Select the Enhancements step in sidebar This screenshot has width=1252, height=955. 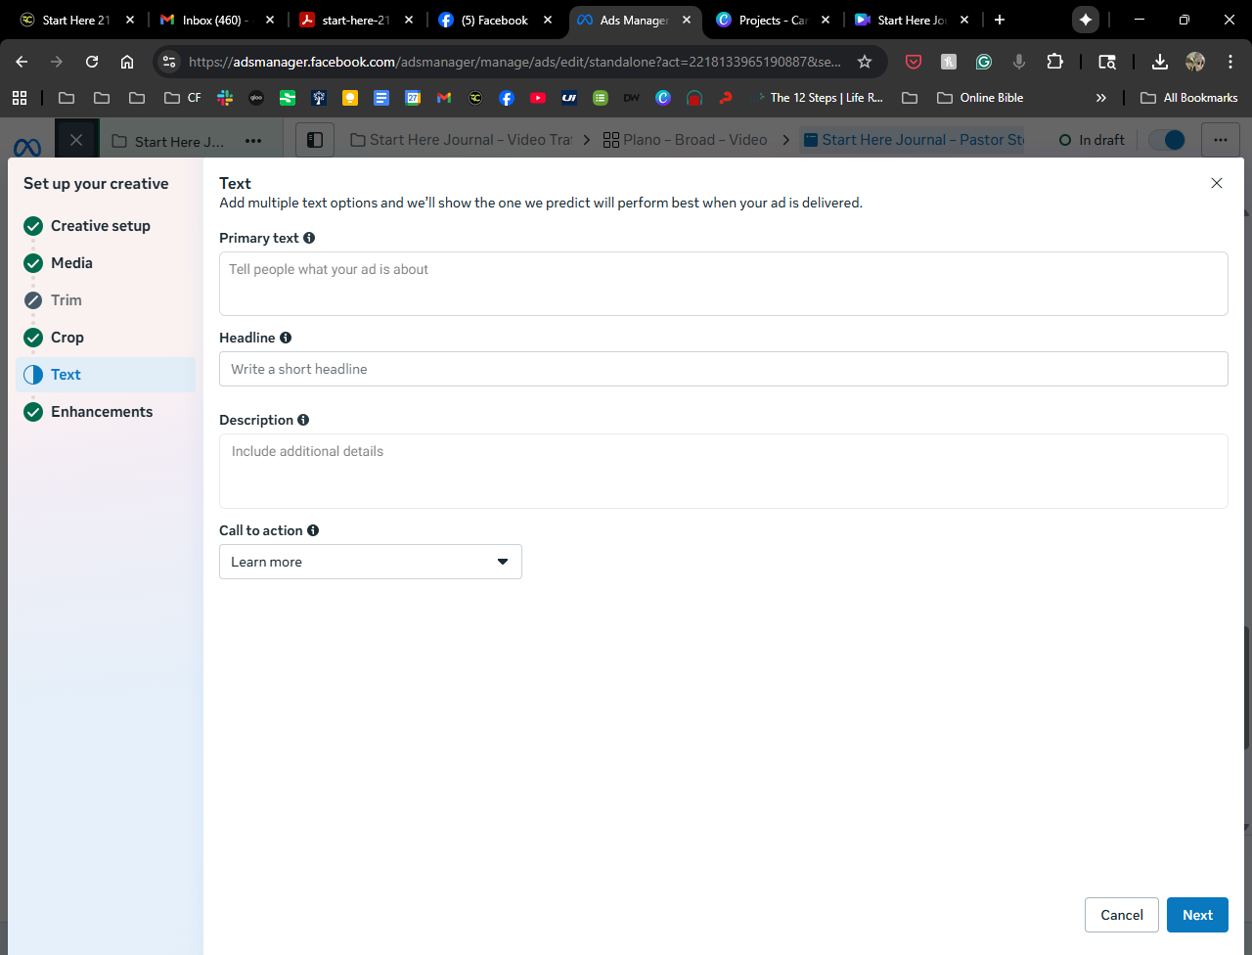tap(102, 412)
